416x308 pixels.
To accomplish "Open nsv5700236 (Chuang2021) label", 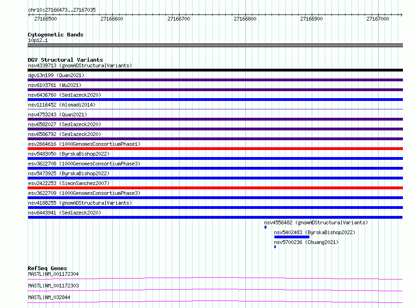I will click(306, 242).
